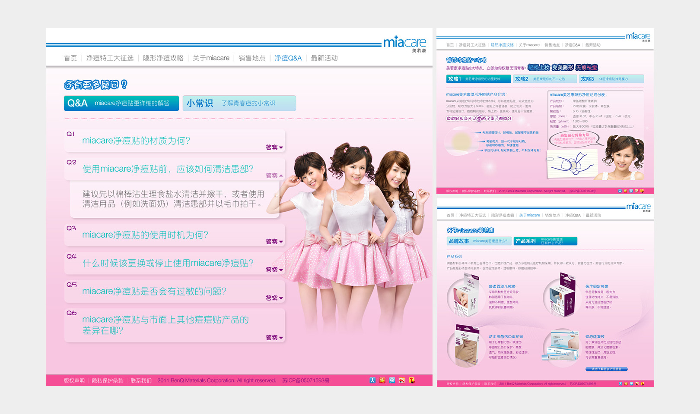Image resolution: width=700 pixels, height=414 pixels.
Task: Click the Weibo icon in top-right page footer
Action: (x=636, y=191)
